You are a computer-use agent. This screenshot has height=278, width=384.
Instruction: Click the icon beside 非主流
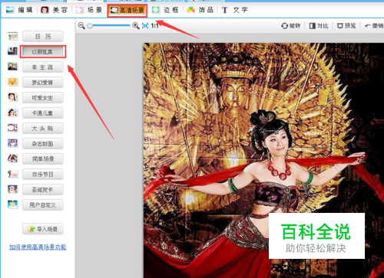pos(12,67)
